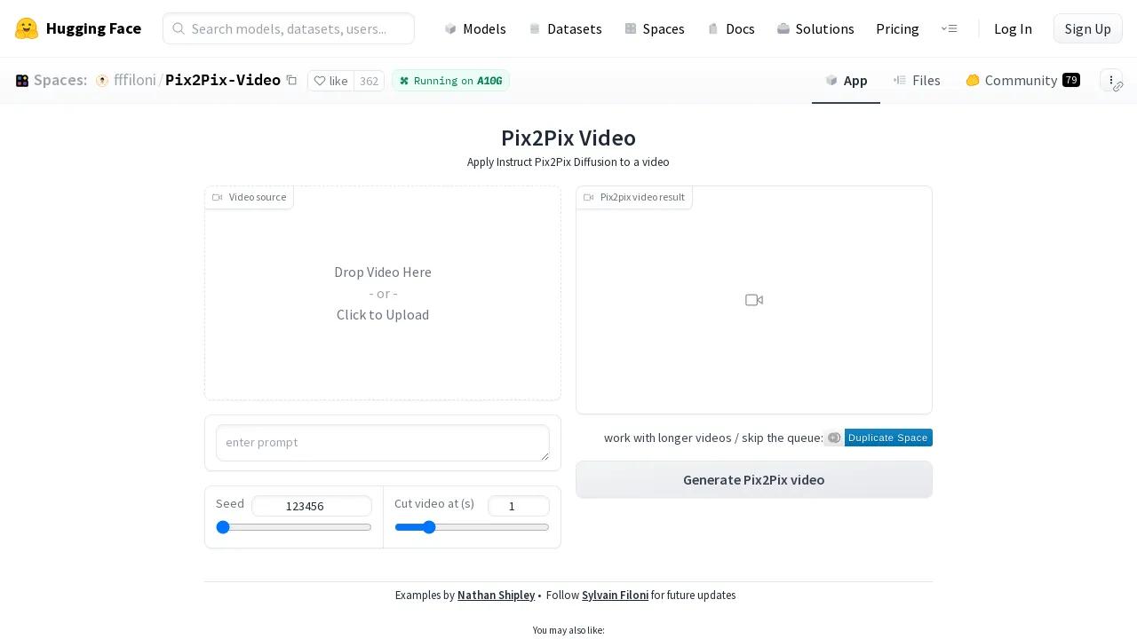The width and height of the screenshot is (1137, 639).
Task: Go to the Datasets section
Action: 565,28
